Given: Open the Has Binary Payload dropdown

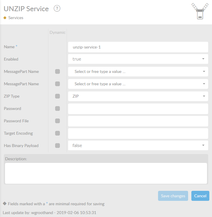Looking at the screenshot, I should (138, 146).
